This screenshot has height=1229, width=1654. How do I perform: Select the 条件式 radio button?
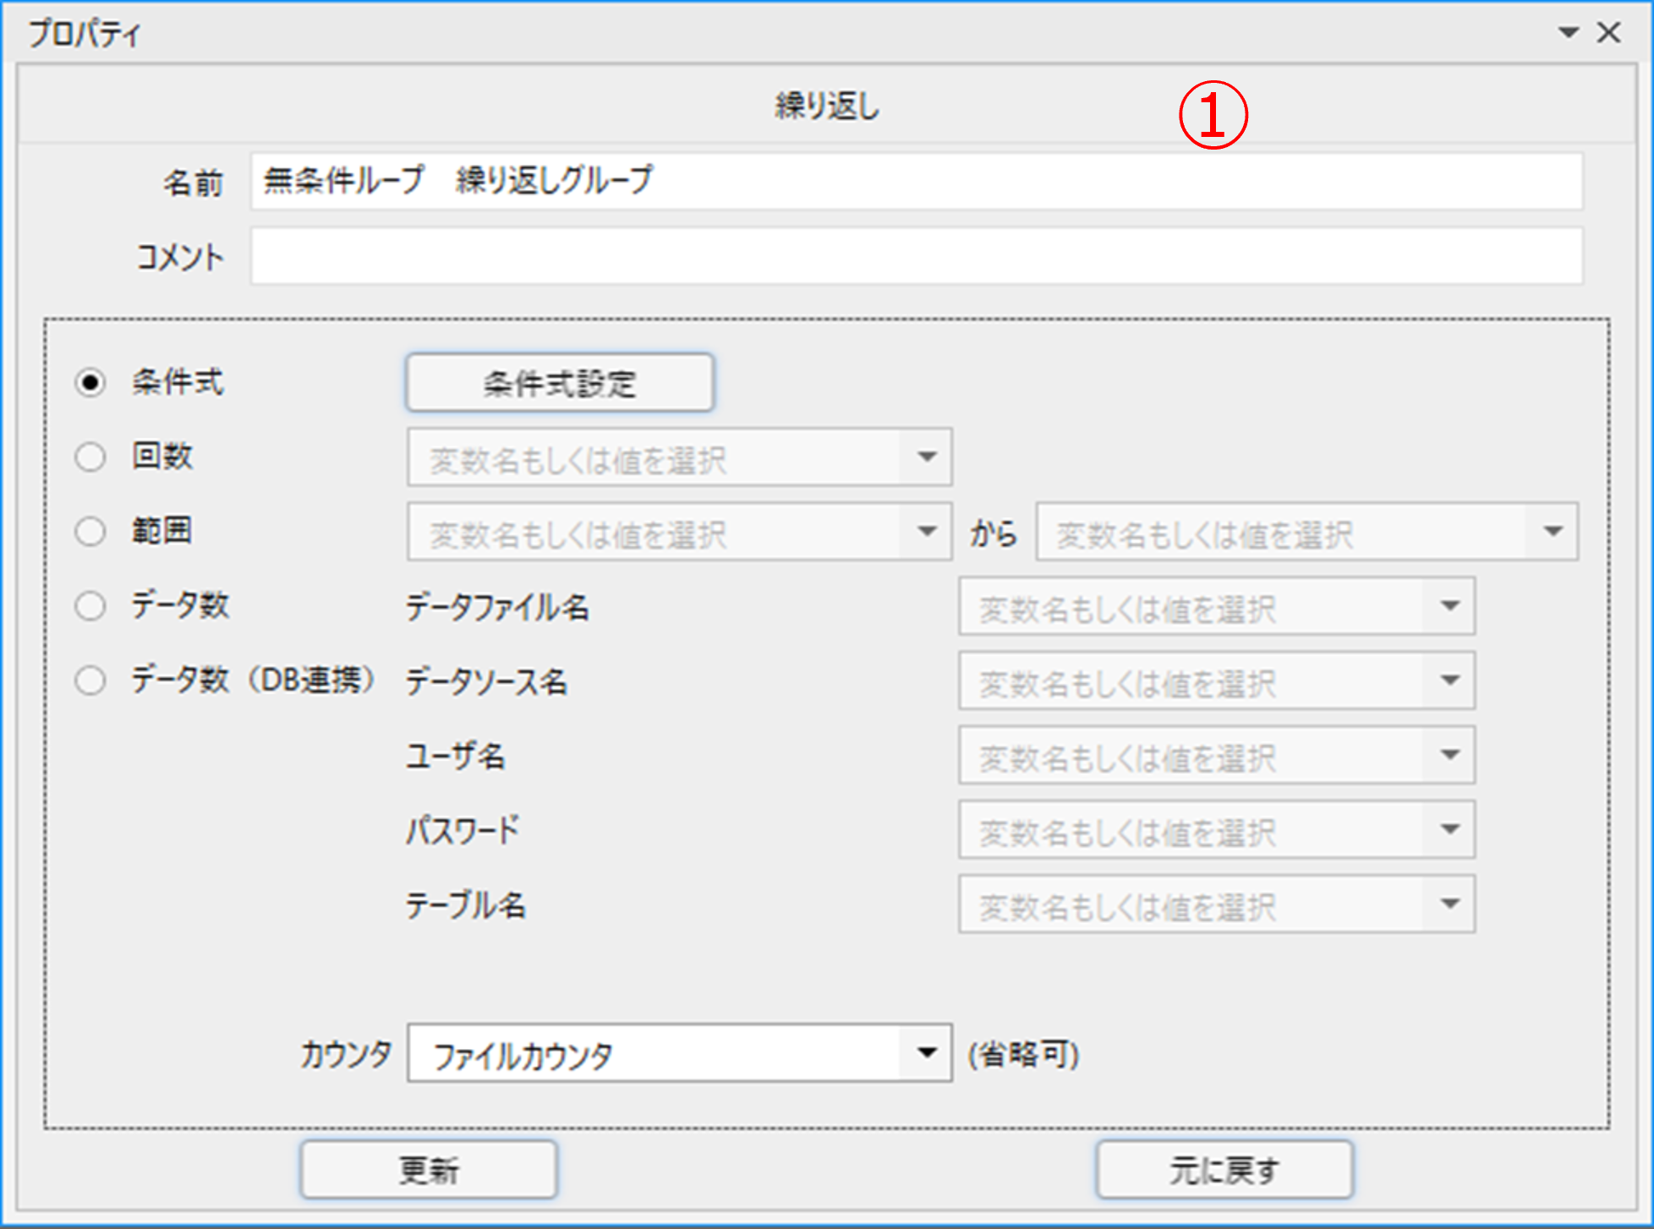coord(90,383)
